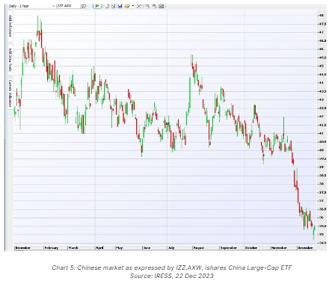Click the 48 price label at the axis top
Screen dimensions: 332x287
click(x=322, y=16)
